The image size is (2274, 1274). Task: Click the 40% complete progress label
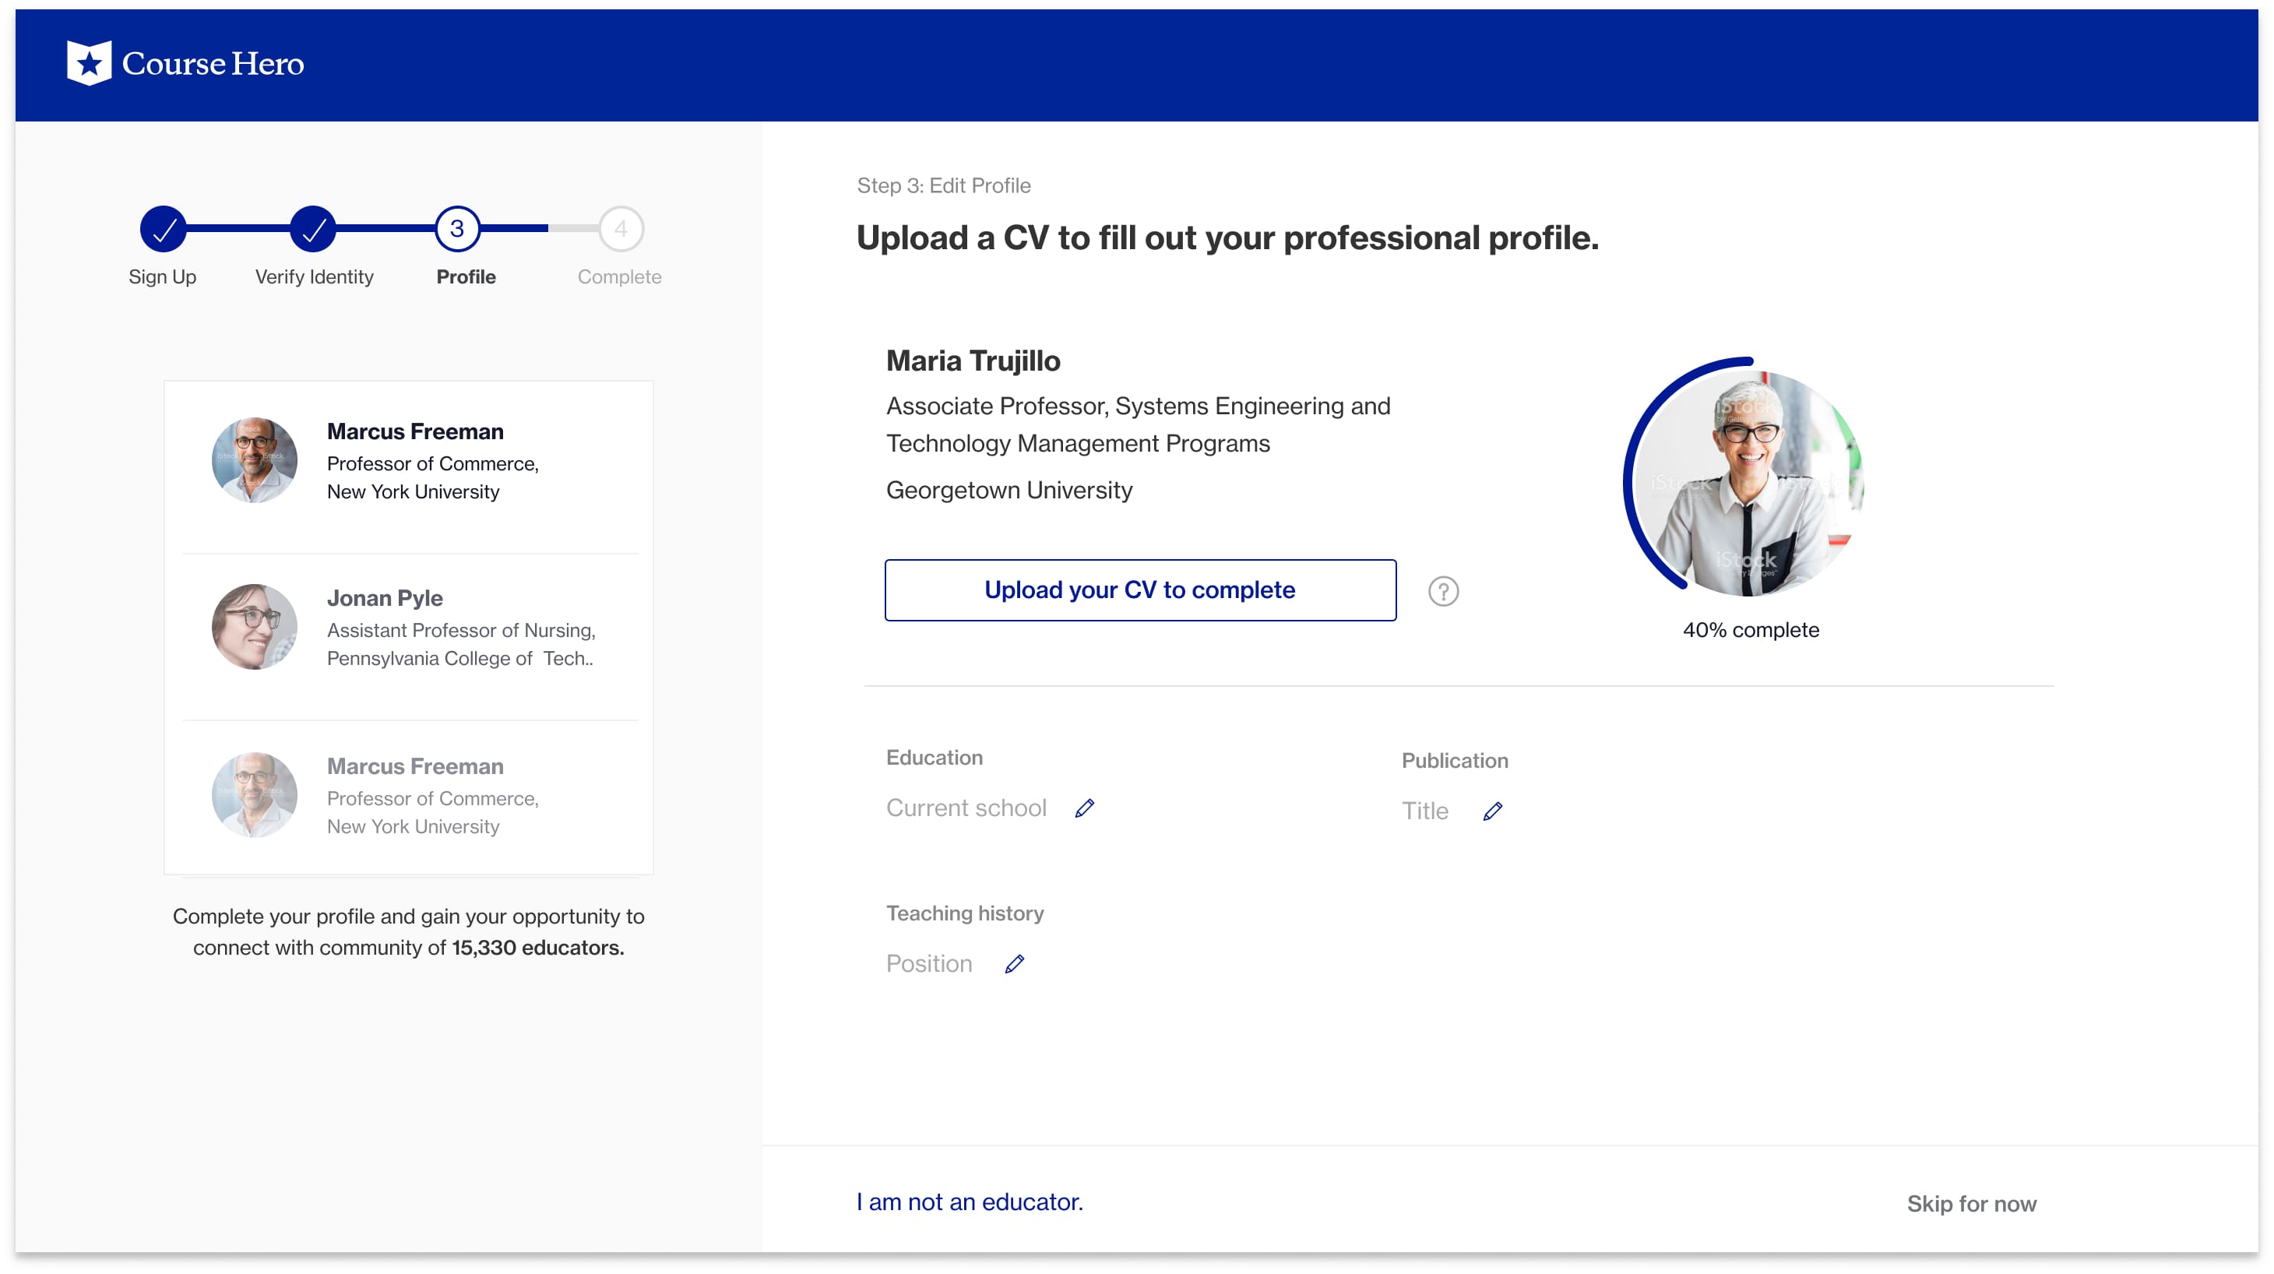[x=1750, y=629]
